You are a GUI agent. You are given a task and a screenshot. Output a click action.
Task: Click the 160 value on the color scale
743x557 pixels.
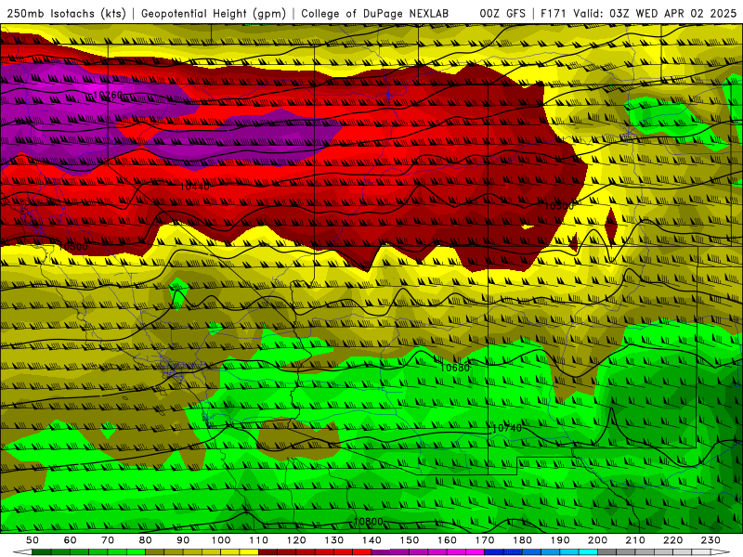coord(447,540)
